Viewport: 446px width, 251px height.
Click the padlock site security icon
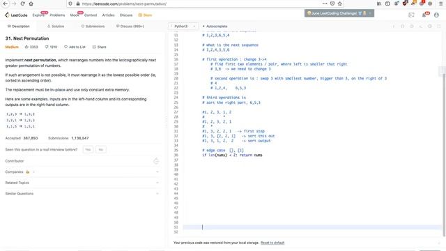(77, 3)
